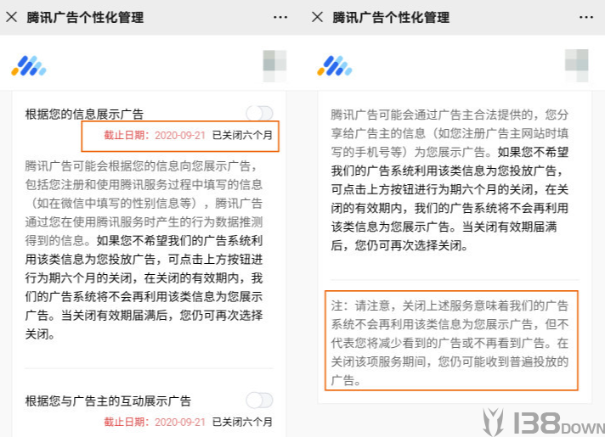Open the more options menu on left page
605x437 pixels.
click(280, 17)
